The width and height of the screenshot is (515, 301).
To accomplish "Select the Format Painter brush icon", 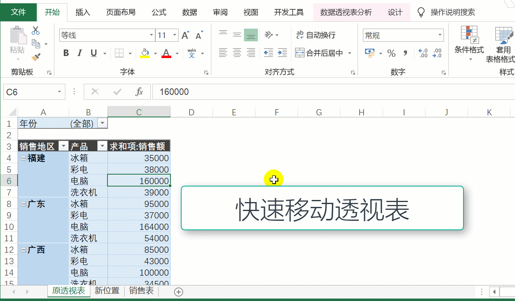I will [36, 57].
